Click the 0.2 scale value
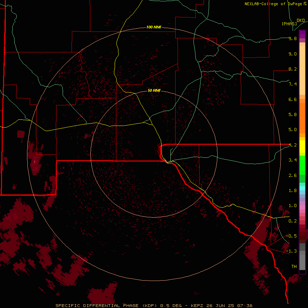The image size is (308, 308). coord(293,221)
